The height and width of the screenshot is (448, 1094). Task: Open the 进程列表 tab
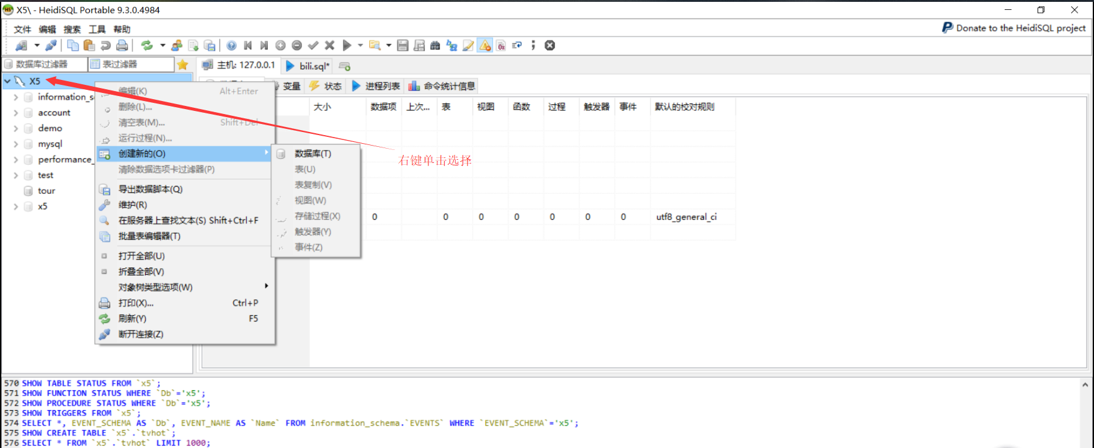(376, 86)
